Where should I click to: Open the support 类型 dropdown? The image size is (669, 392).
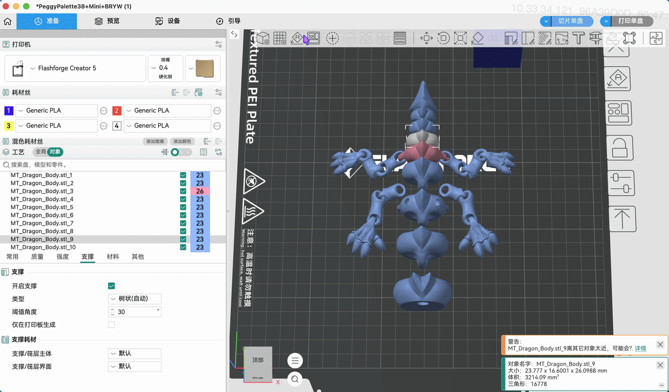135,299
